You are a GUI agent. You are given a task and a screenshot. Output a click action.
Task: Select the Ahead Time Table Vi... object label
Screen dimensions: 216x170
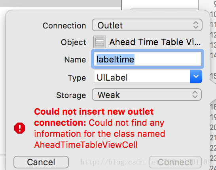pos(155,42)
